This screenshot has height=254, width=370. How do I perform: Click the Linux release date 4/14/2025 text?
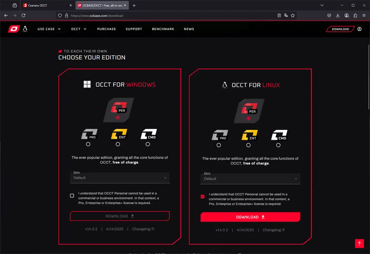pos(245,230)
